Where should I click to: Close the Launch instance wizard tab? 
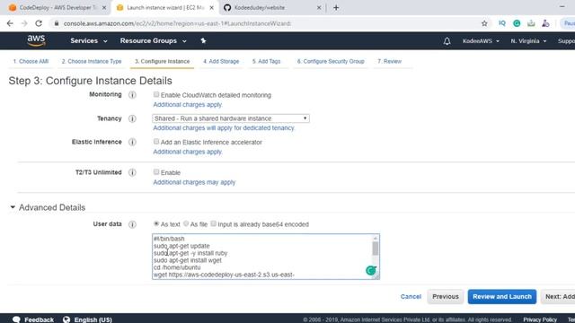click(212, 8)
